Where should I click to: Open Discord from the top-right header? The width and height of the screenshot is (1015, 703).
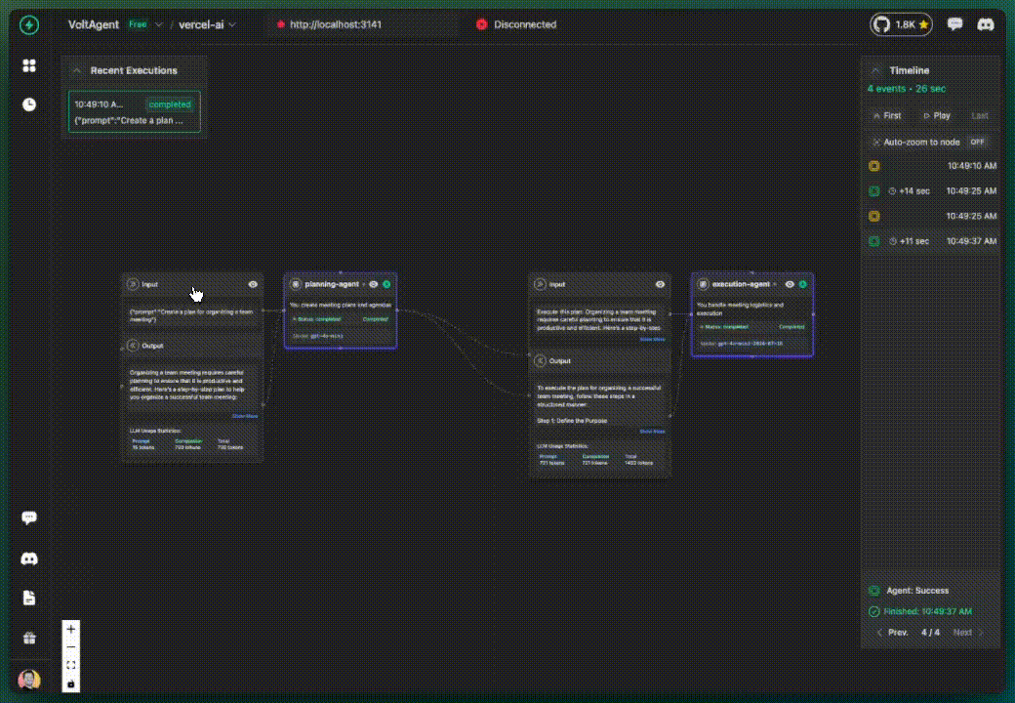(x=986, y=24)
